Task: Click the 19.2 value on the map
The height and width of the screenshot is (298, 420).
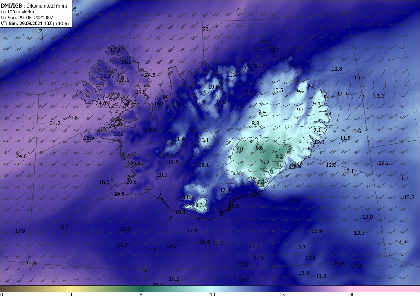Action: coord(174,279)
